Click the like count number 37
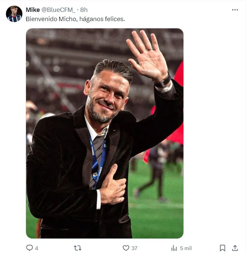 [x=134, y=248]
